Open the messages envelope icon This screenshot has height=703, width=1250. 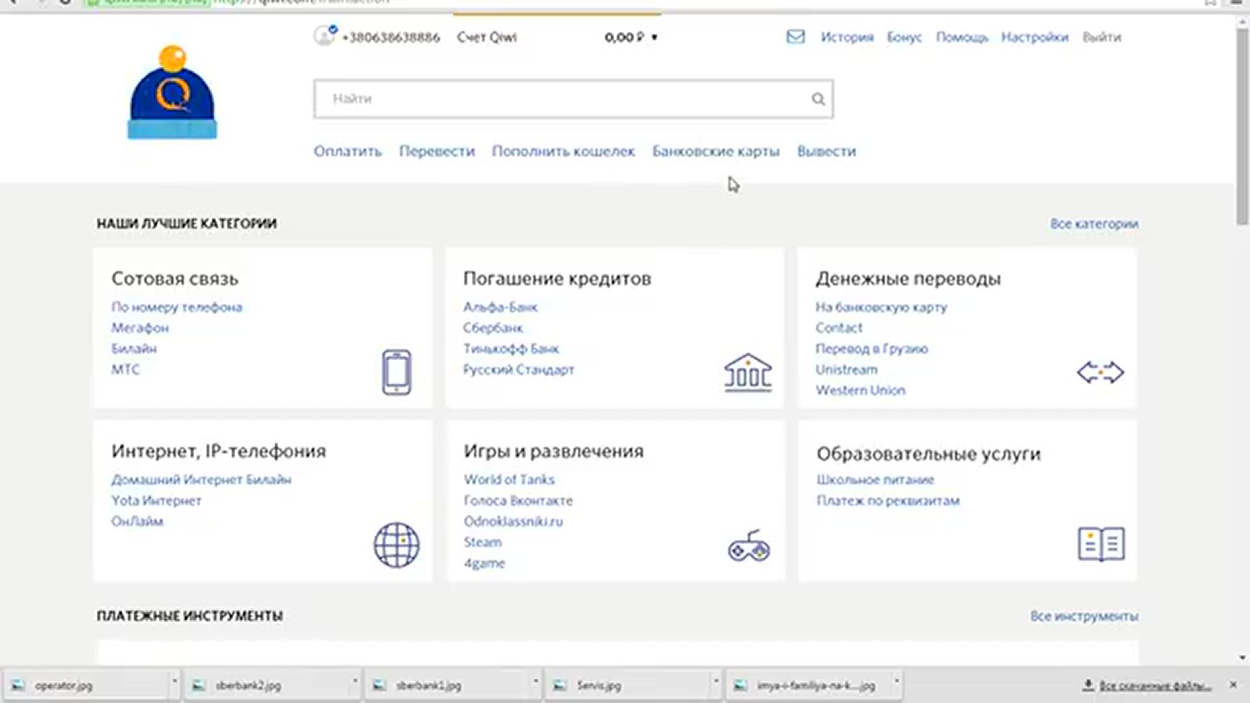coord(795,37)
